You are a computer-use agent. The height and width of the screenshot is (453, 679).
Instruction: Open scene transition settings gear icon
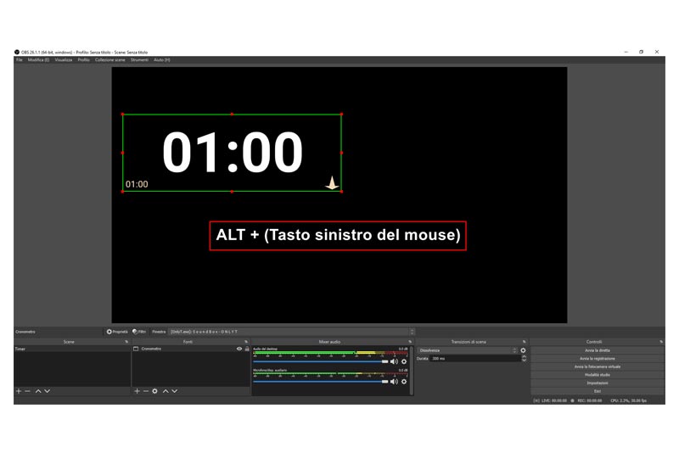point(523,350)
